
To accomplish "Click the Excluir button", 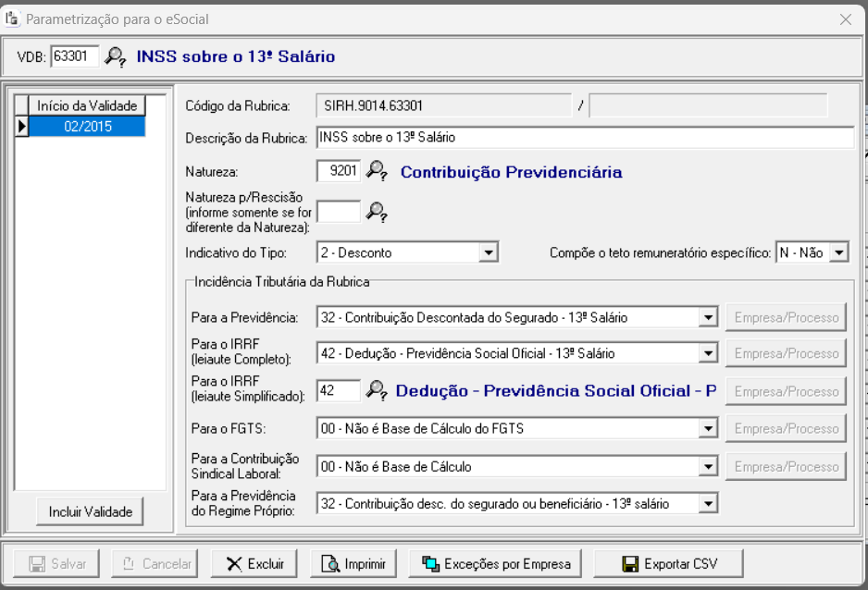I will pos(256,563).
